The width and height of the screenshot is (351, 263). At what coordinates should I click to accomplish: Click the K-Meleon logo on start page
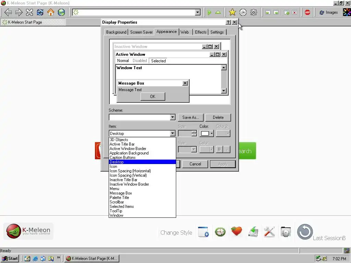pyautogui.click(x=28, y=231)
